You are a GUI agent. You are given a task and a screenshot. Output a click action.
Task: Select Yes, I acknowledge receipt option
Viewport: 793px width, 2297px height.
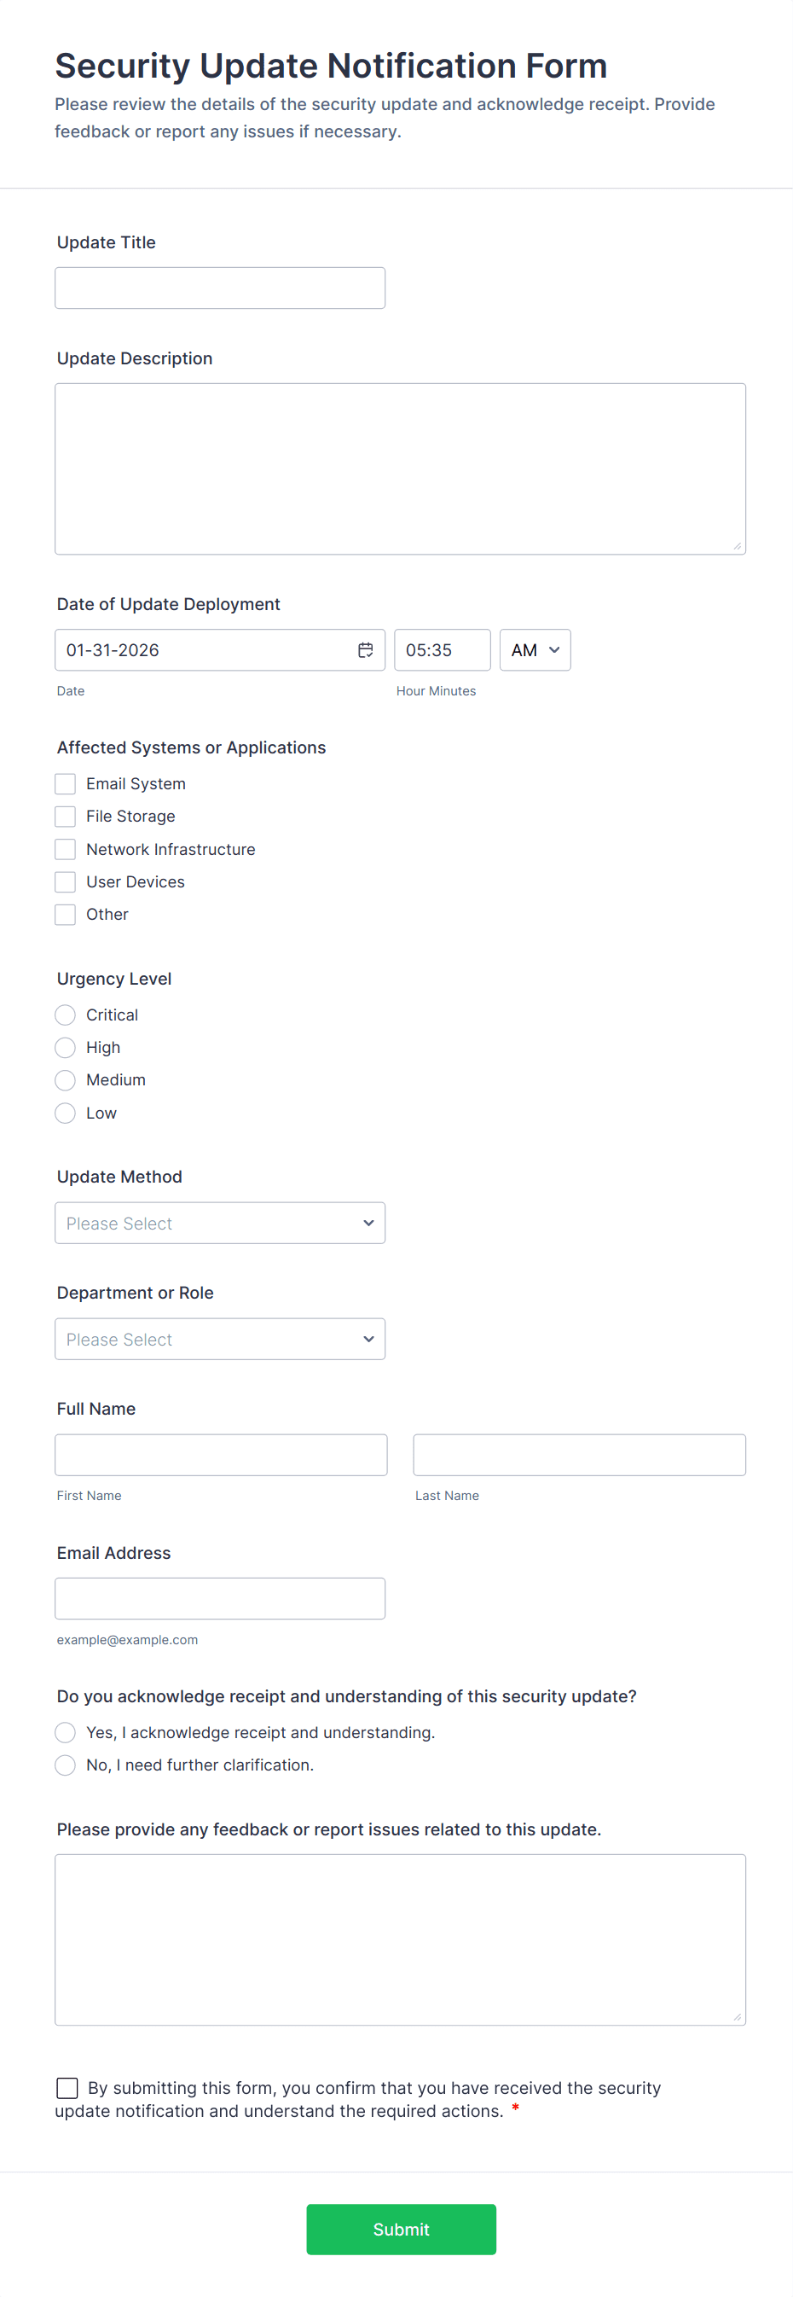(x=65, y=1731)
